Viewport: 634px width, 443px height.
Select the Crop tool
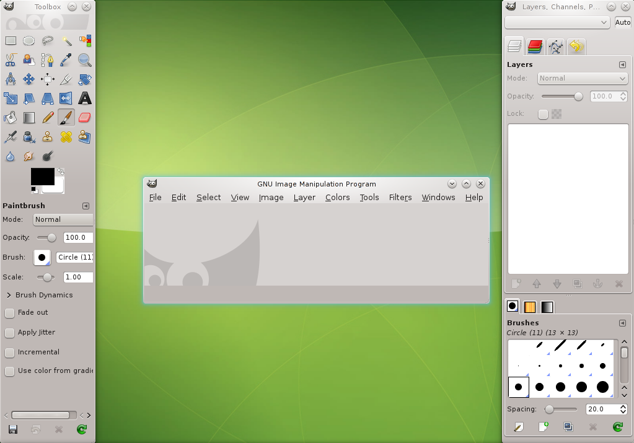click(x=66, y=79)
